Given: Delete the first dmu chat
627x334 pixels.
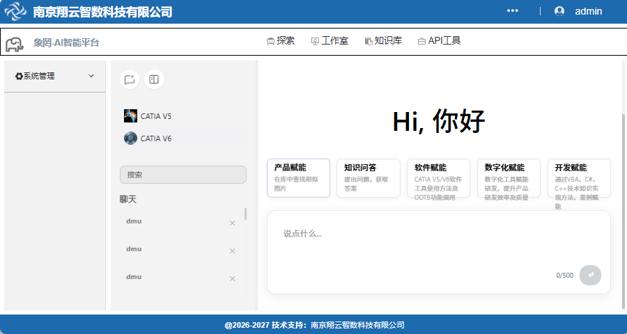Looking at the screenshot, I should click(232, 223).
